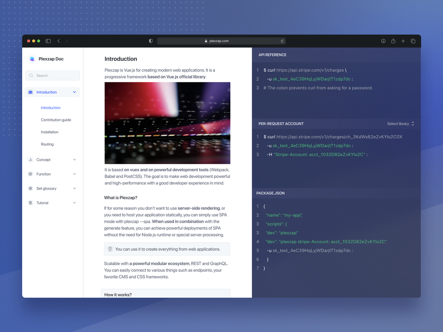Click 'a powerful modular ecosystem' bold text

coord(159,263)
